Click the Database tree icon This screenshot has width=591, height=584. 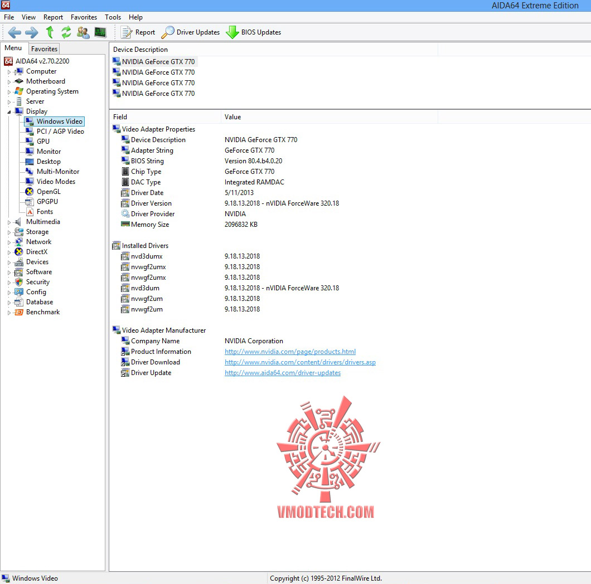pyautogui.click(x=19, y=302)
